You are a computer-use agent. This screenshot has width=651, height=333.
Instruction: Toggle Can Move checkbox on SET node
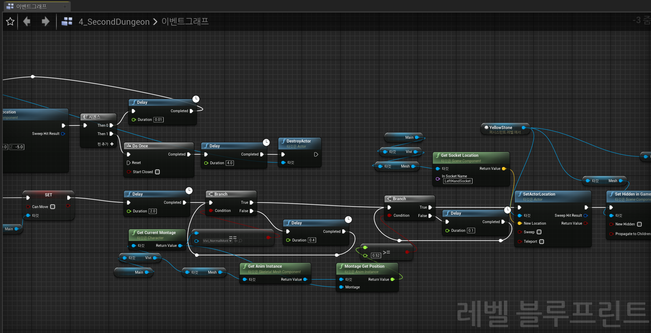tap(53, 207)
